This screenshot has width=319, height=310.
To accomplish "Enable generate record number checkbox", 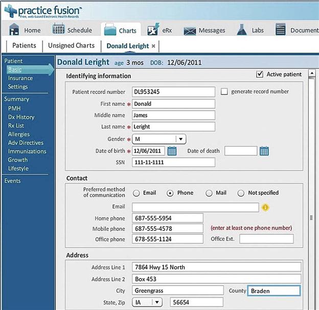I will (x=224, y=91).
